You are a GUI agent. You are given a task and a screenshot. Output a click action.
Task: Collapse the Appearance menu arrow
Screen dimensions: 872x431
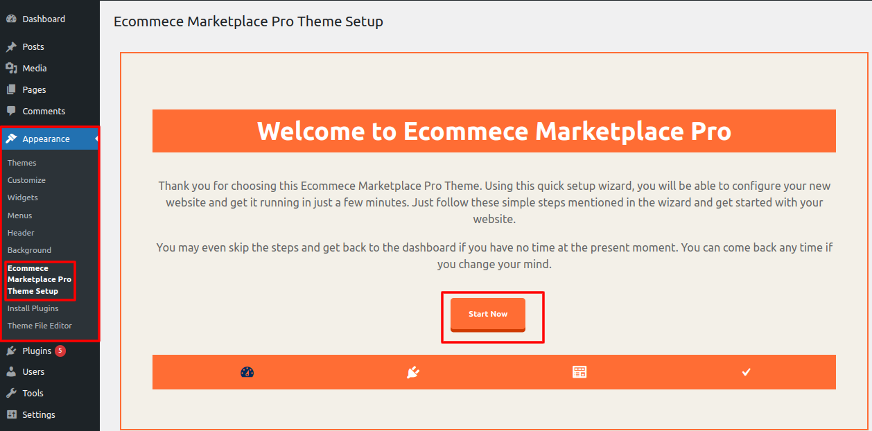pyautogui.click(x=96, y=139)
